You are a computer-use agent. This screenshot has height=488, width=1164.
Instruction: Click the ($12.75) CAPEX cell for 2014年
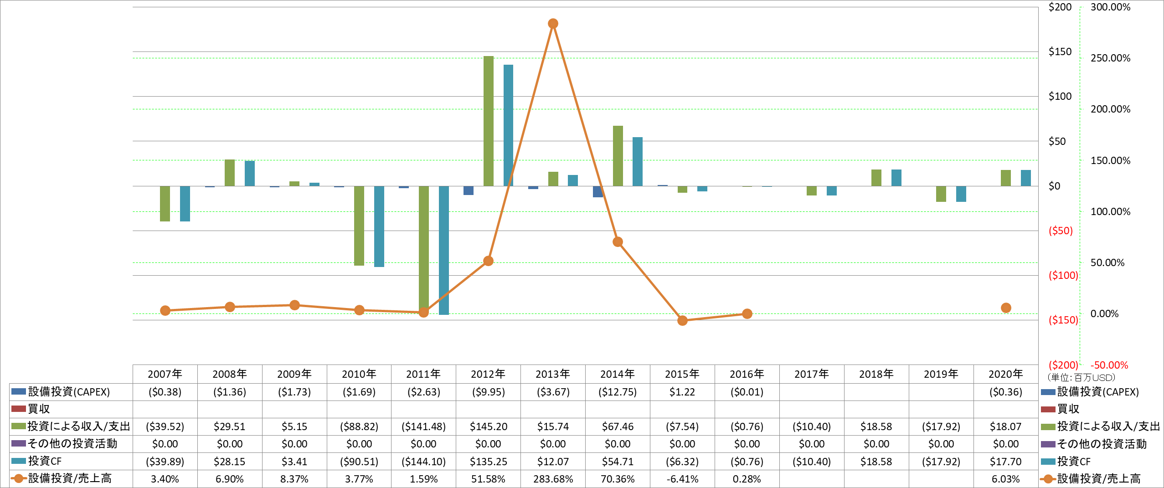(x=618, y=392)
